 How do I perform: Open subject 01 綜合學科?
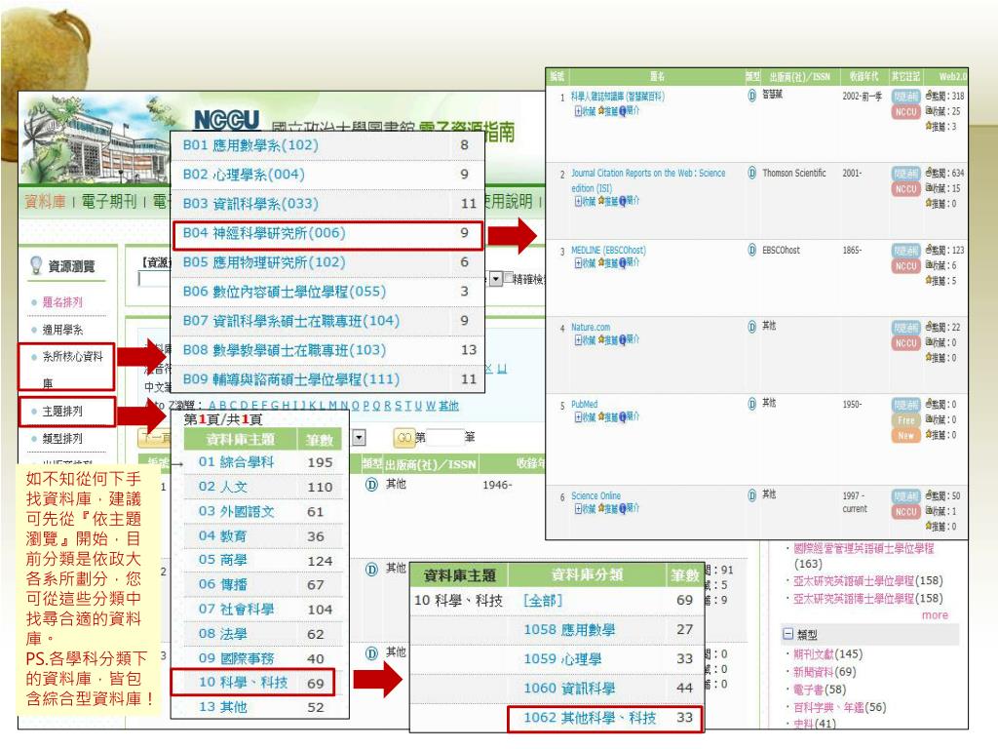pyautogui.click(x=236, y=462)
